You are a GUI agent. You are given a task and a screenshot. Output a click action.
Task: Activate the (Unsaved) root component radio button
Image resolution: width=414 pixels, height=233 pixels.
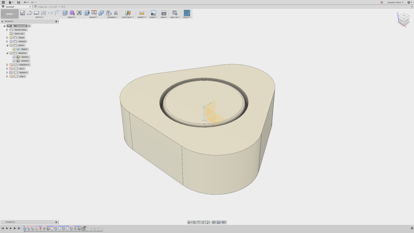tap(29, 26)
